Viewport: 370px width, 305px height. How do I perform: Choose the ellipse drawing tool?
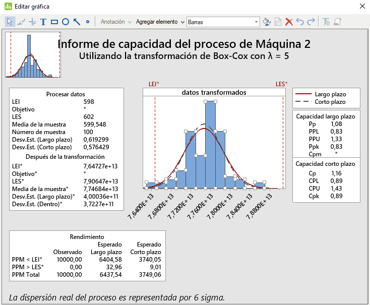[66, 22]
